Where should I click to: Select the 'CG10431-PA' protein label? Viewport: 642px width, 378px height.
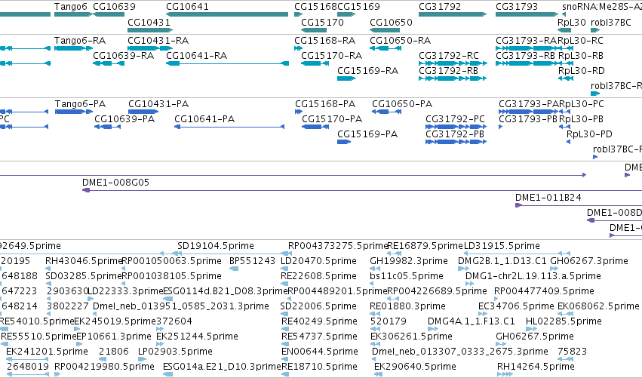click(x=158, y=104)
